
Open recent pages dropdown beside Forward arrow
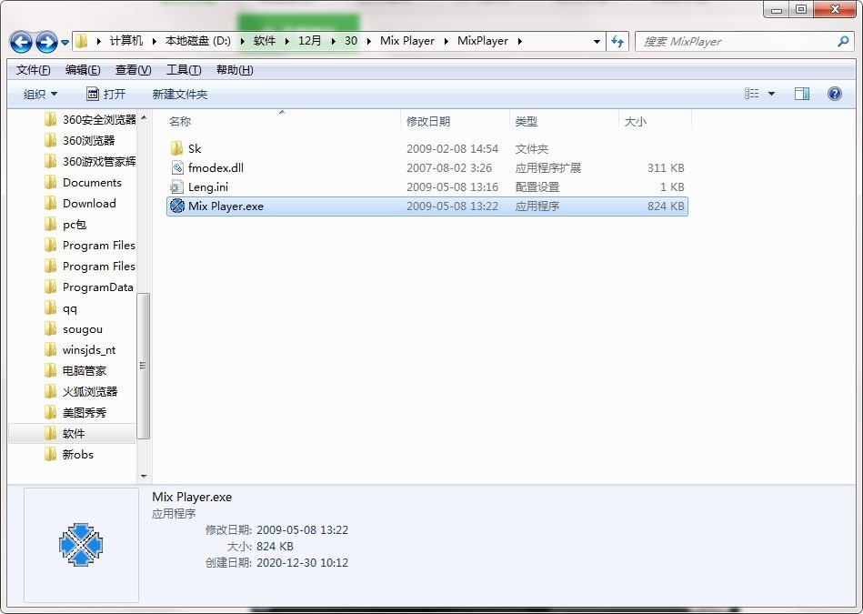click(65, 43)
